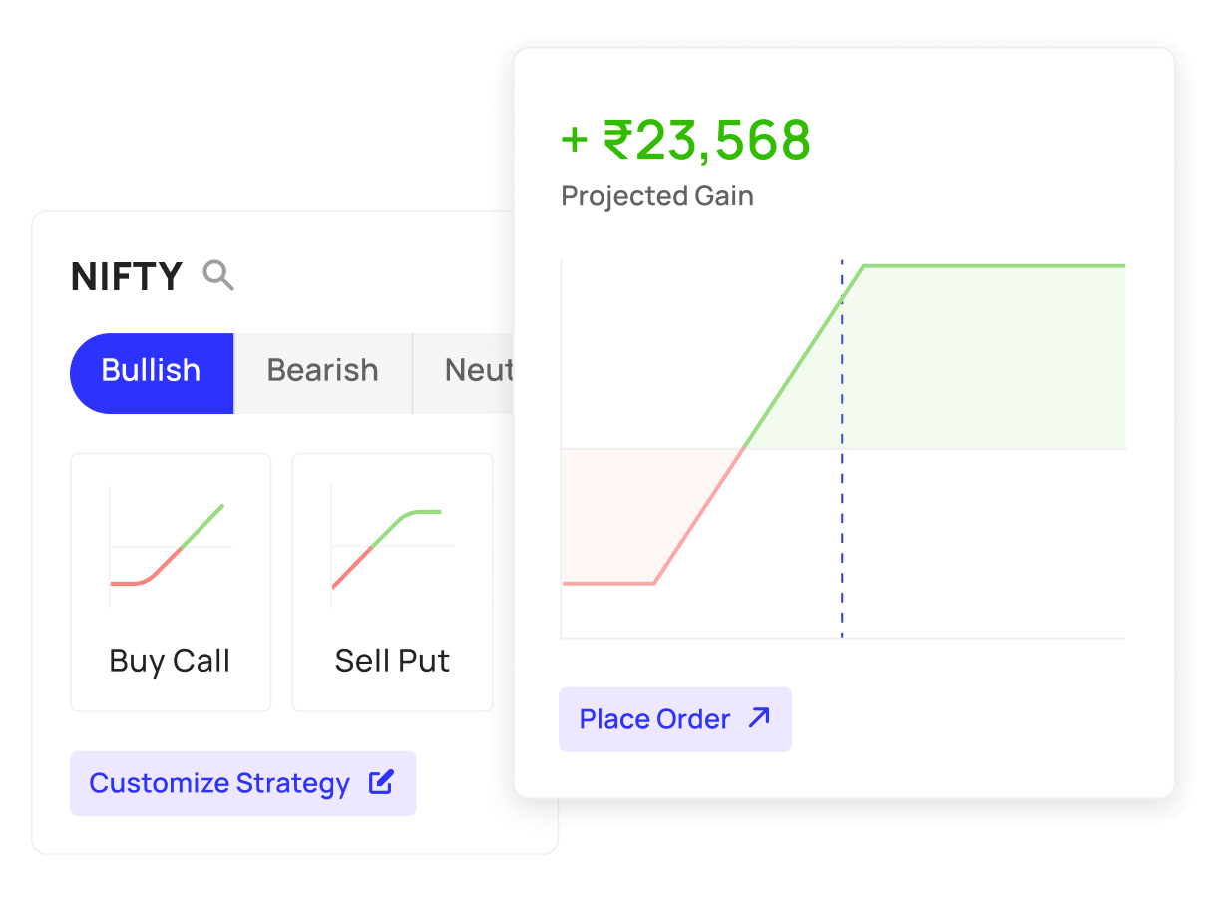
Task: Open the partially visible Neutral tab
Action: point(477,372)
